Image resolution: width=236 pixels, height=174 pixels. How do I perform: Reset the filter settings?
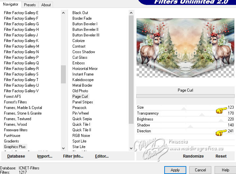click(x=221, y=156)
